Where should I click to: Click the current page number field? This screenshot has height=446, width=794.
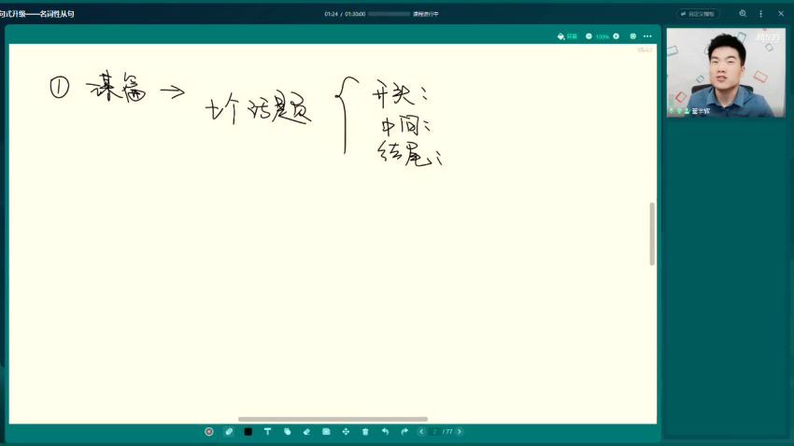pyautogui.click(x=434, y=432)
